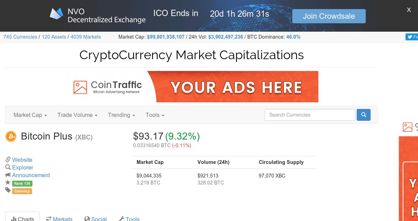Click the Join Crowdsale button

pyautogui.click(x=329, y=16)
